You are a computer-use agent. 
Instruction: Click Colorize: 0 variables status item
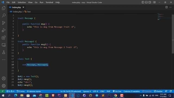pyautogui.click(x=132, y=91)
